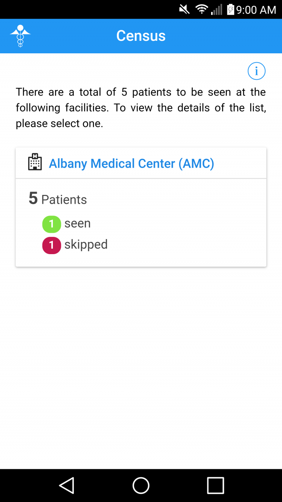
Task: Open the recent apps square button
Action: click(x=215, y=485)
